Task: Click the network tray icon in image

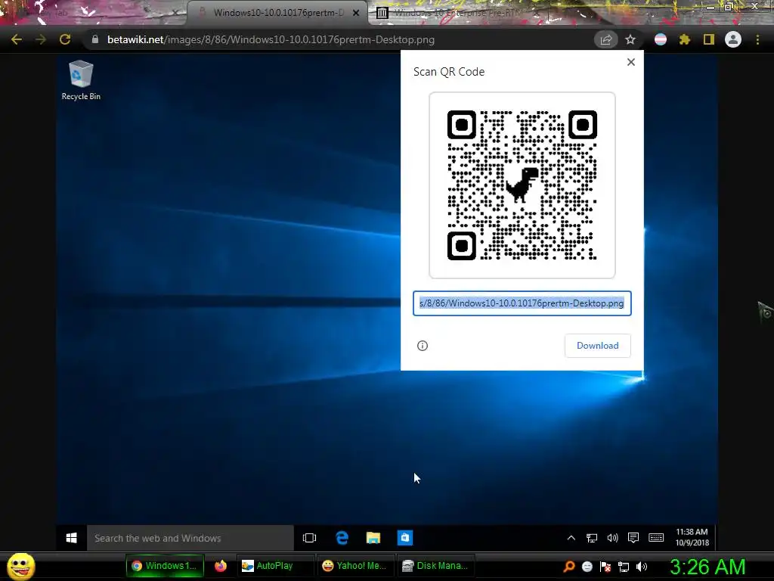Action: pos(592,538)
